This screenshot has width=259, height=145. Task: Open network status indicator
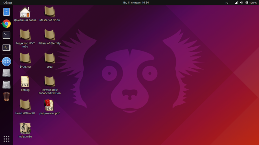(236, 3)
